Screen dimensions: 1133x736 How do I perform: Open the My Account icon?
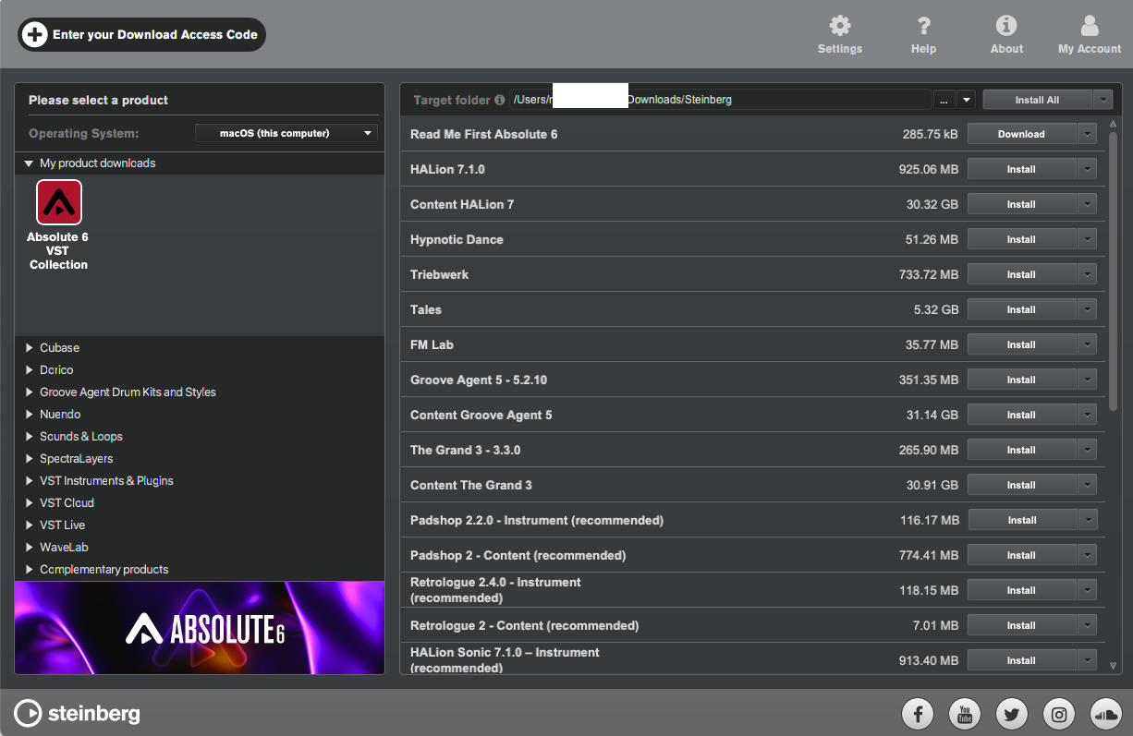(x=1090, y=26)
